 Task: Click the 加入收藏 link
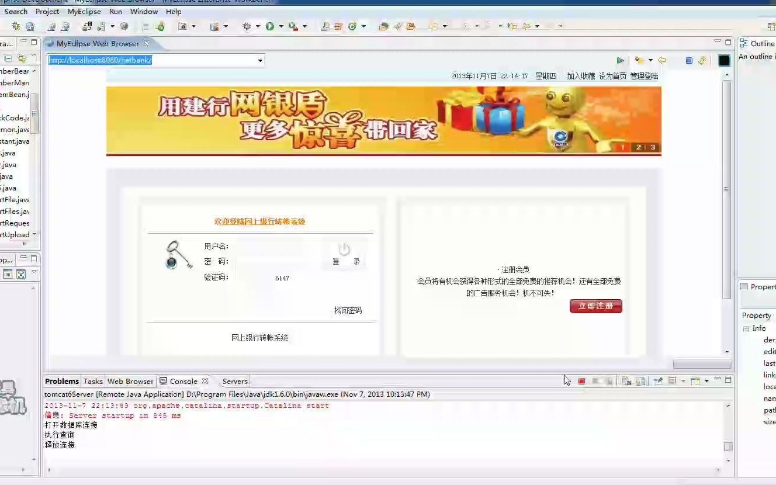[x=581, y=76]
